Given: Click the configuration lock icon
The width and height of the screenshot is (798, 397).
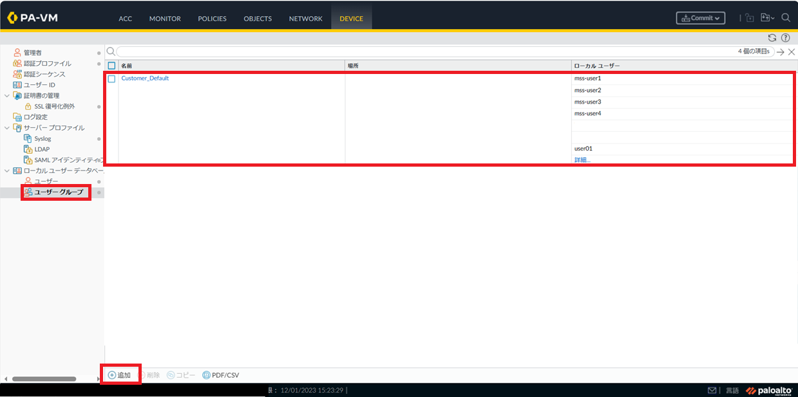Looking at the screenshot, I should click(750, 18).
